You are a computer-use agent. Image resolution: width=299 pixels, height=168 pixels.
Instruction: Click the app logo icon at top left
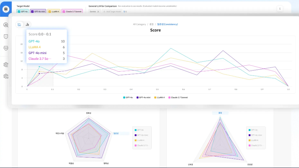(x=6, y=9)
